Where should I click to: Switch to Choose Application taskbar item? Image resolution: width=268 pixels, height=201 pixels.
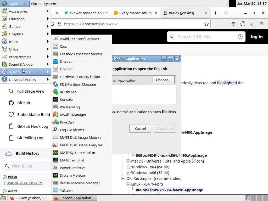point(75,198)
